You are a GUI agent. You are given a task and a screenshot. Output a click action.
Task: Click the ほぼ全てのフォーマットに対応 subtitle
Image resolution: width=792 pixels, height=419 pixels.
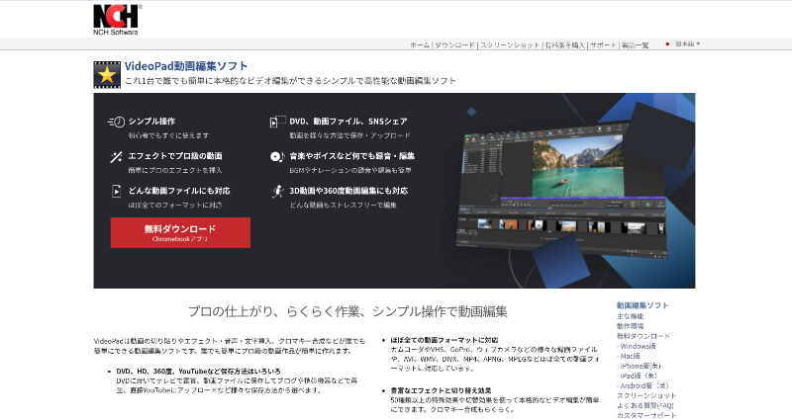click(175, 206)
